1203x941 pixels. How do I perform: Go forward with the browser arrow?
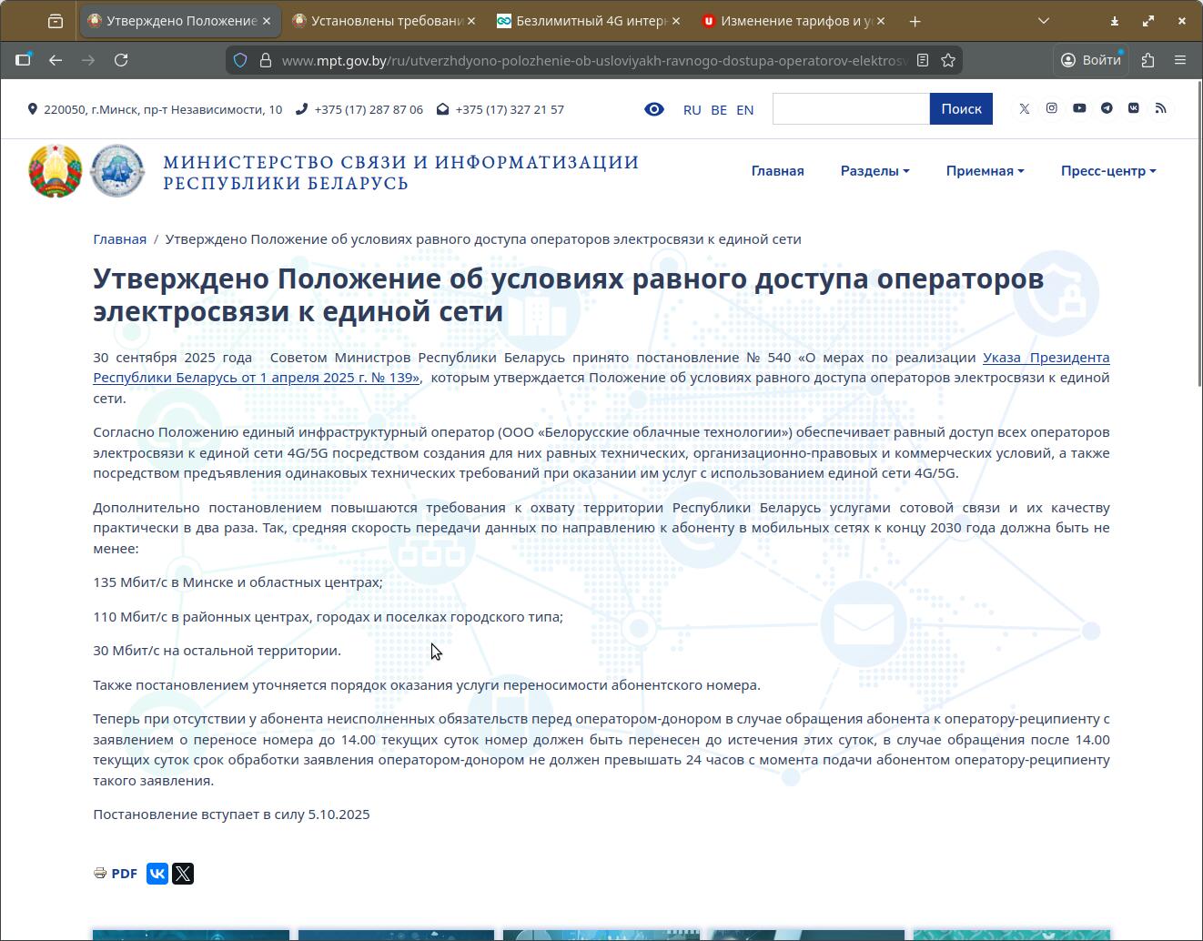tap(88, 60)
